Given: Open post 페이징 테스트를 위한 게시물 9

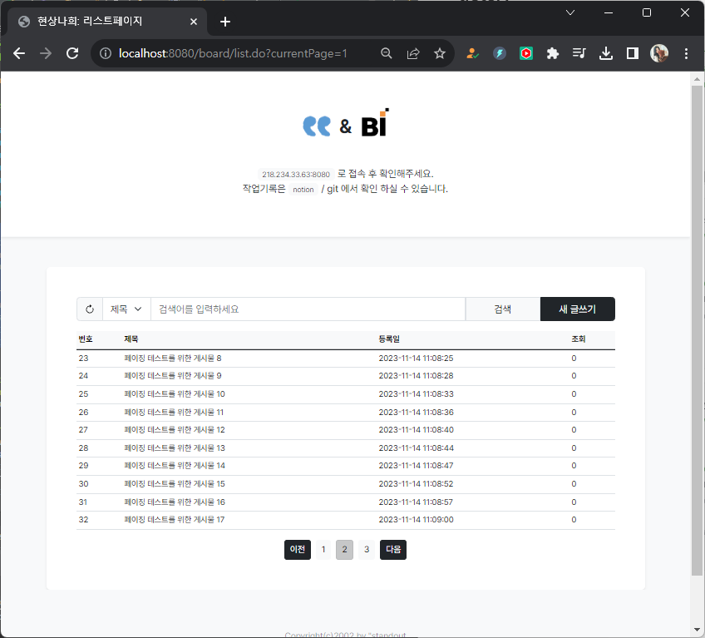Looking at the screenshot, I should click(173, 376).
